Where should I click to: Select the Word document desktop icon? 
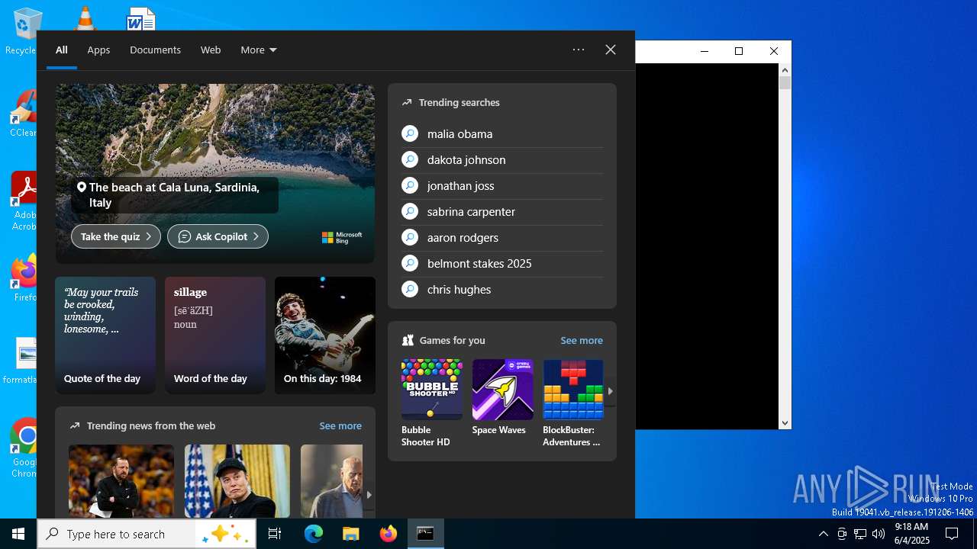click(141, 18)
